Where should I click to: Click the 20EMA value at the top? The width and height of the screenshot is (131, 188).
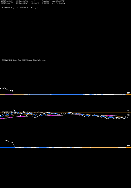[7, 1]
